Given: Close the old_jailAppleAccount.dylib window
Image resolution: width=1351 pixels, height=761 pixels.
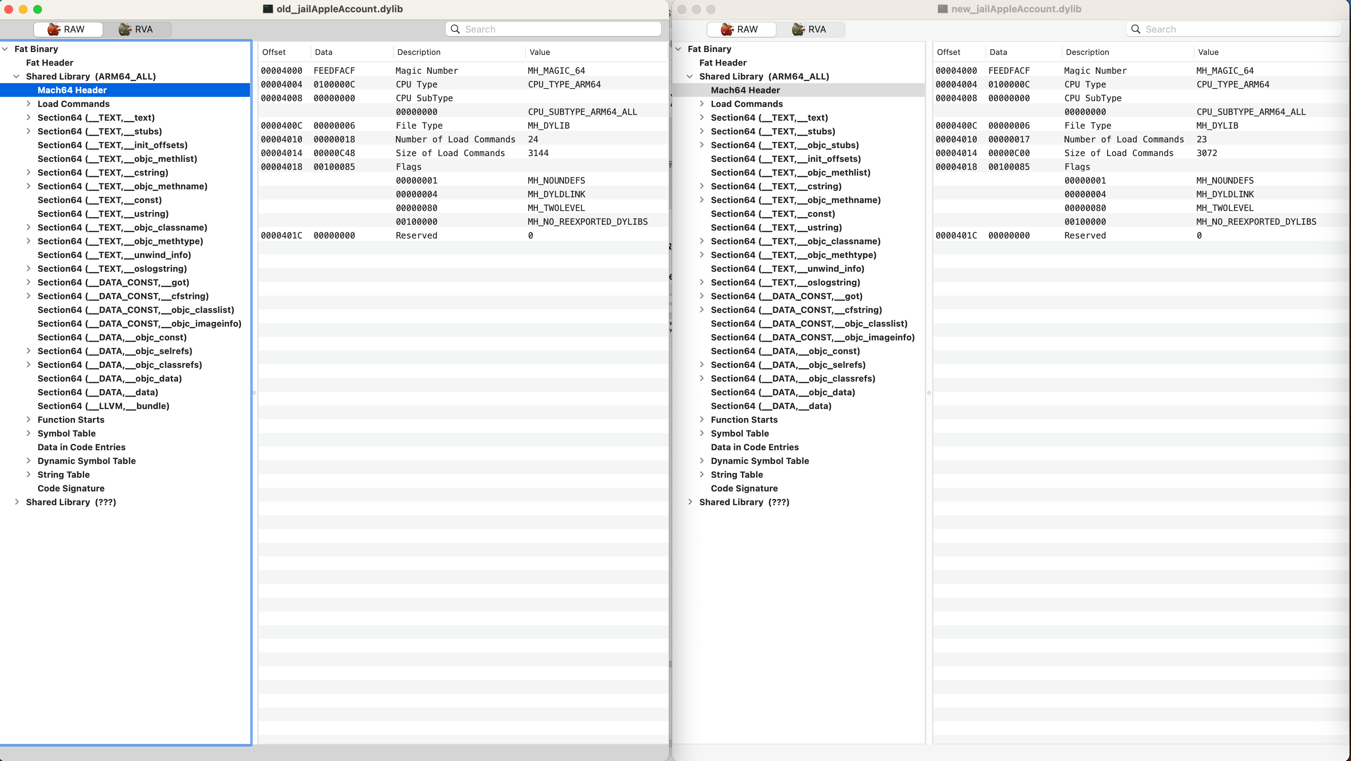Looking at the screenshot, I should tap(8, 9).
